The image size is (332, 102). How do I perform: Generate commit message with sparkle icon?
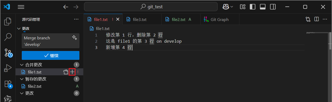(x=74, y=38)
